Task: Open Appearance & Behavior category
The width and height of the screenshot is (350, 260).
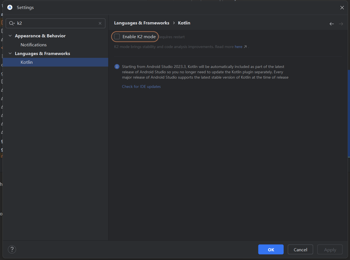Action: [x=40, y=36]
